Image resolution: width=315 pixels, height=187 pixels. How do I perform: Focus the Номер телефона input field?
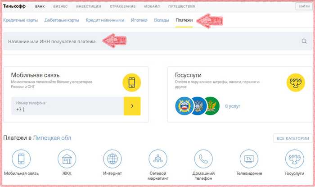click(x=67, y=106)
